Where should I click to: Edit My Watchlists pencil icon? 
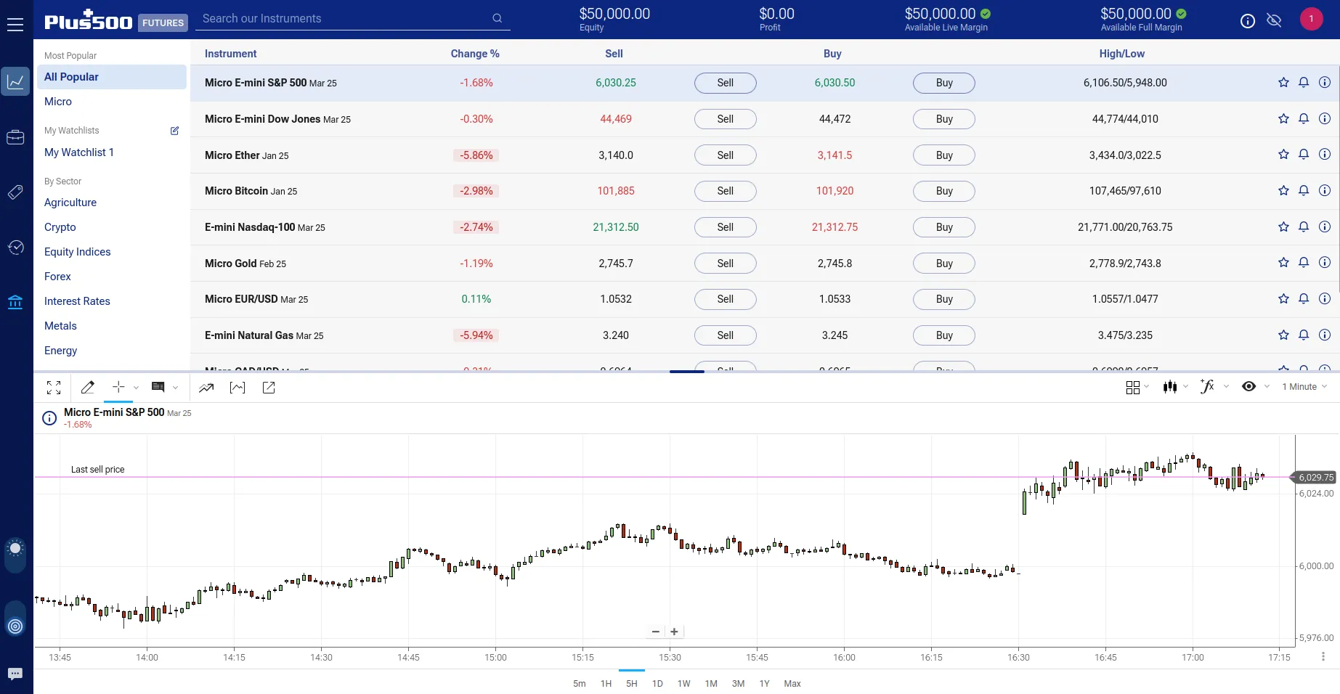[174, 131]
